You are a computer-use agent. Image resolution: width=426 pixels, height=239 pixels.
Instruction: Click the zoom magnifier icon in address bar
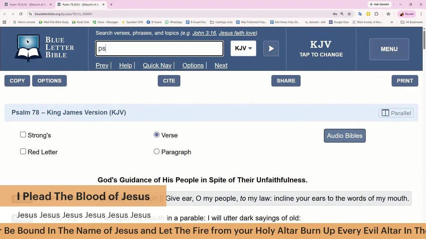[342, 14]
